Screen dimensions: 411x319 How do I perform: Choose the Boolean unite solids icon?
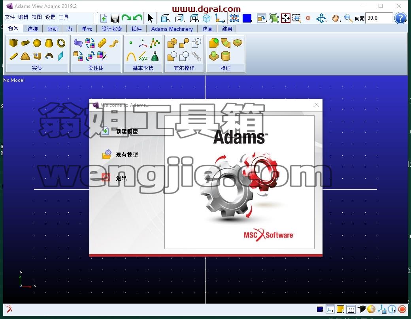(x=172, y=43)
